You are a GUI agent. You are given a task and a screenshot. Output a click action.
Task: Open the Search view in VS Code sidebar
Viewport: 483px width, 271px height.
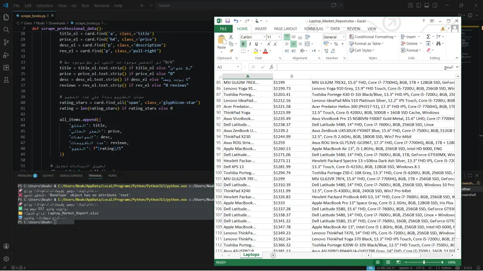6,30
